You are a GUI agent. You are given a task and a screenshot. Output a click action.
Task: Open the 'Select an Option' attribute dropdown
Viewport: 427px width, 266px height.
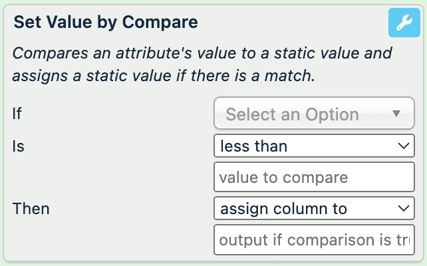coord(314,114)
